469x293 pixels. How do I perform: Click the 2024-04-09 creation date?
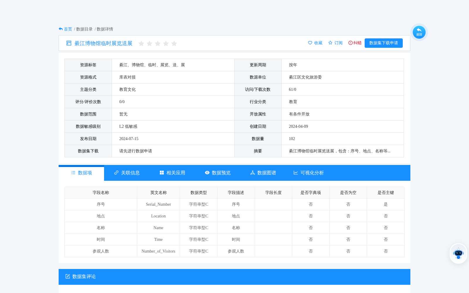298,126
